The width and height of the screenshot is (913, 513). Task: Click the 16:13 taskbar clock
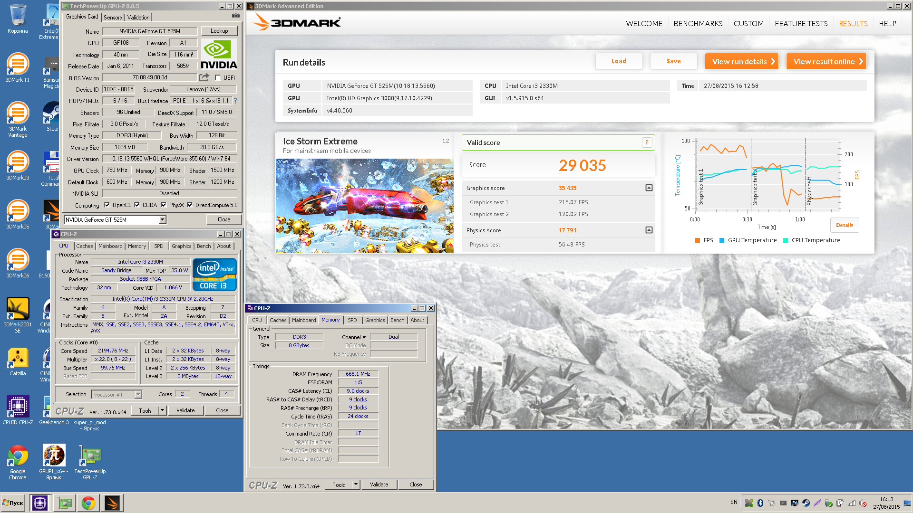pos(886,500)
